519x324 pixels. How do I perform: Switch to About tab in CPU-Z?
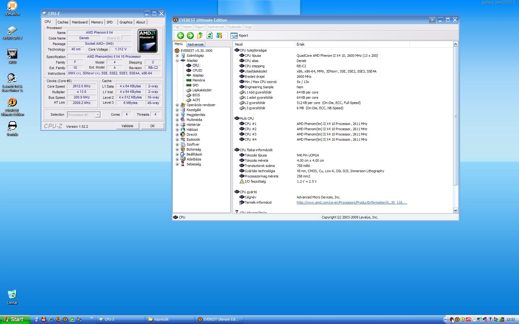tap(141, 22)
